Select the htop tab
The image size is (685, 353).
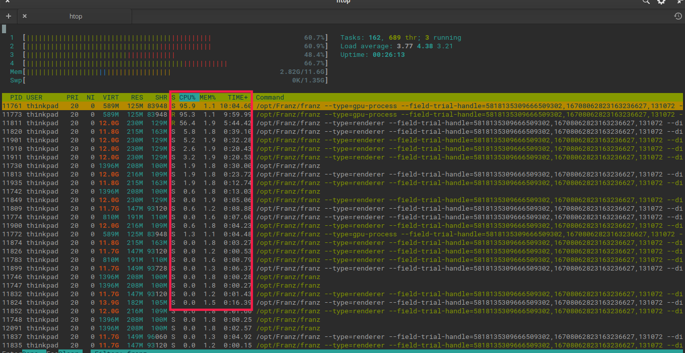point(75,16)
